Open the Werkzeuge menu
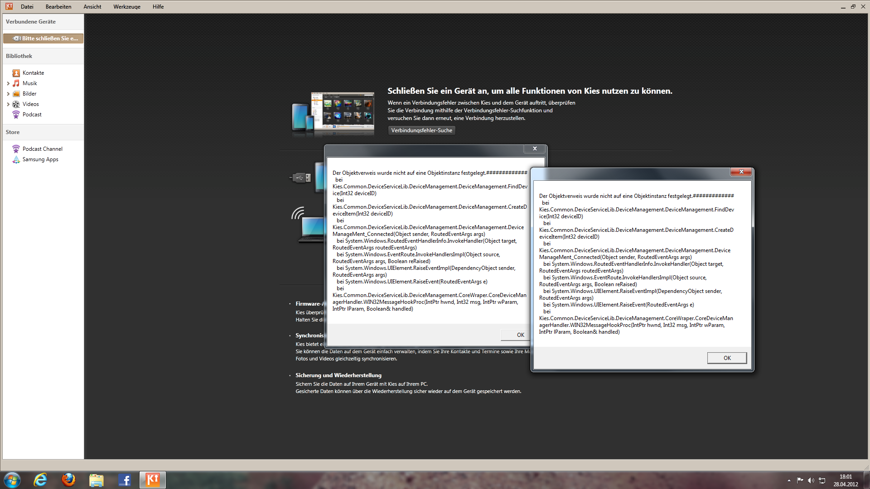Viewport: 870px width, 489px height. tap(127, 7)
